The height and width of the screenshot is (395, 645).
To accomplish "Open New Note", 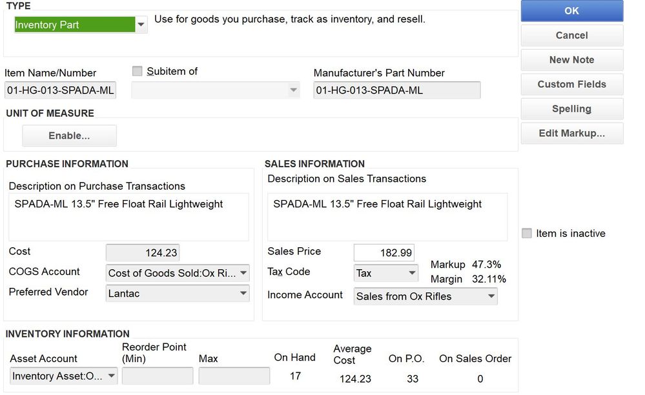I will (571, 60).
